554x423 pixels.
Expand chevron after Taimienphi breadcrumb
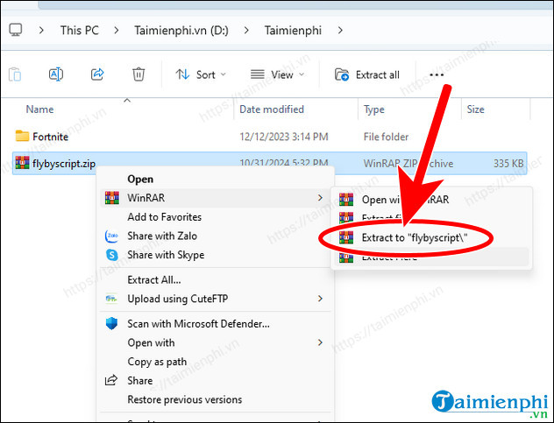click(x=340, y=31)
